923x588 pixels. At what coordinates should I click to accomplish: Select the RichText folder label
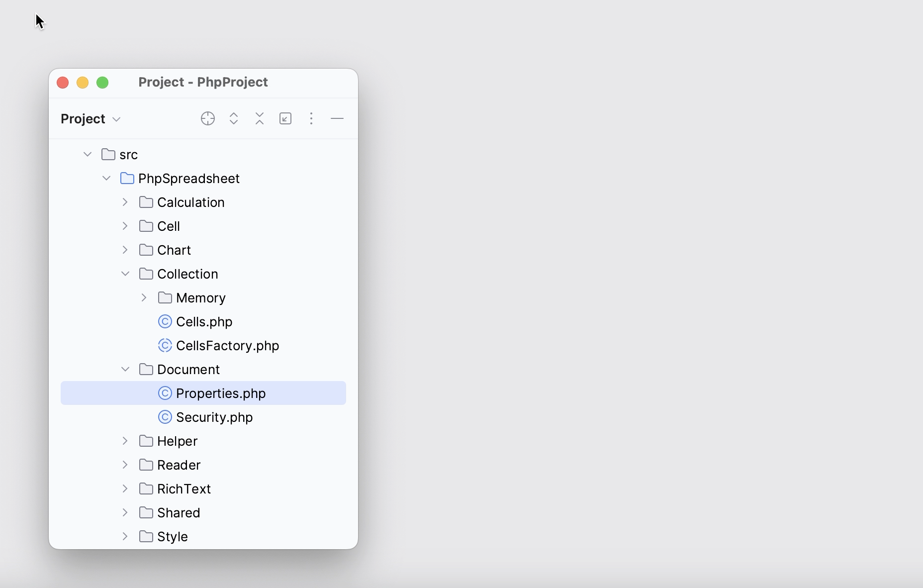(x=184, y=489)
